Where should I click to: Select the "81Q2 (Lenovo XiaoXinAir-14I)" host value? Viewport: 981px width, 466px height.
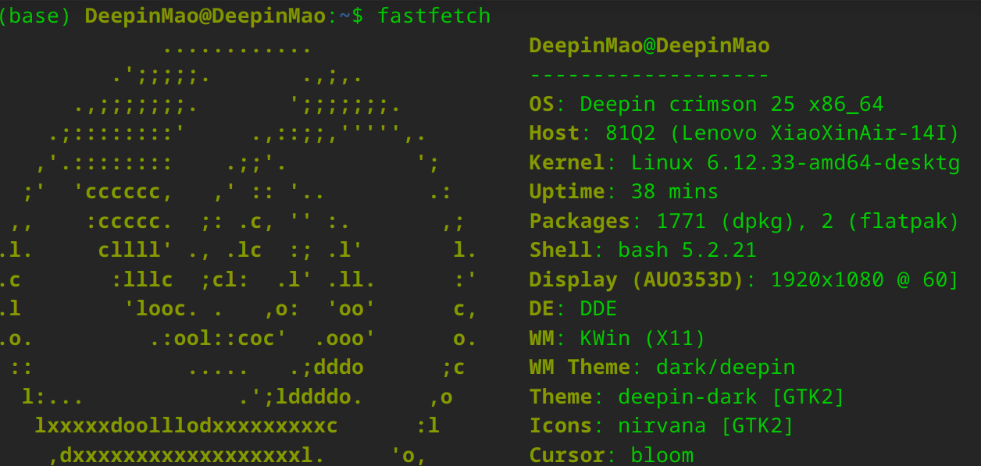(x=782, y=133)
